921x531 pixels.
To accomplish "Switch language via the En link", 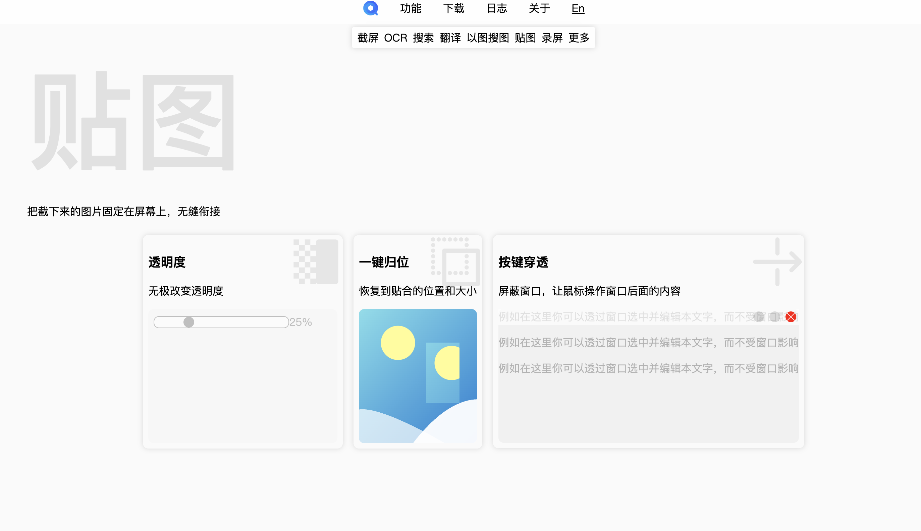I will (x=578, y=8).
